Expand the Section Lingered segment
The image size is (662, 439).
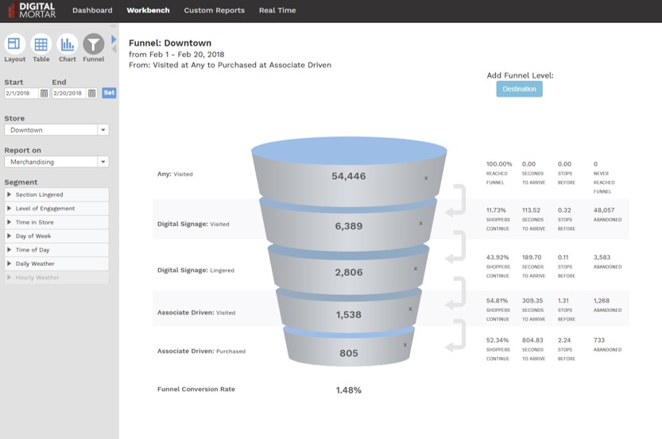[x=56, y=194]
